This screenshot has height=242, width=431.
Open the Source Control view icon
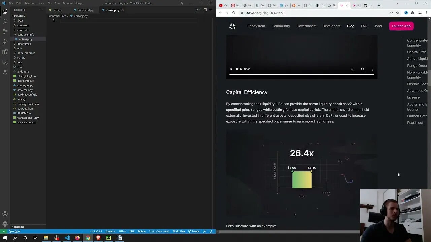[x=5, y=31]
